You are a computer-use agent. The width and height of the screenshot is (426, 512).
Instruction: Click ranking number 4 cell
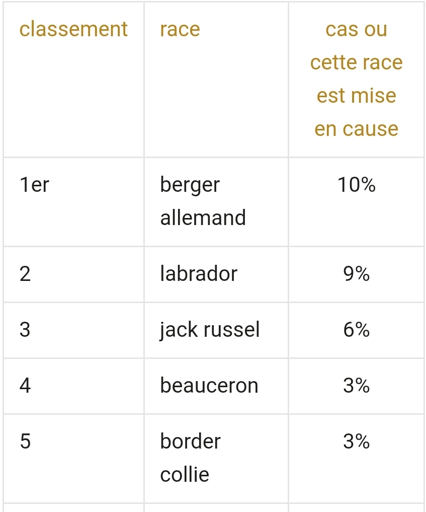pyautogui.click(x=25, y=386)
